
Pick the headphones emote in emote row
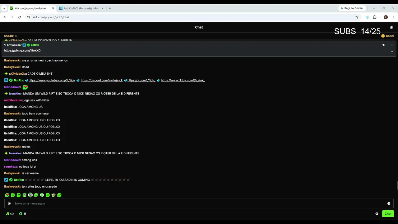point(42,195)
